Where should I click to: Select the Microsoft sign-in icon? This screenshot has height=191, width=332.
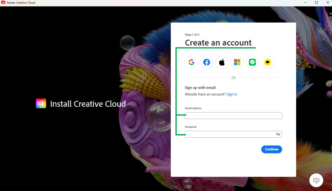click(237, 62)
